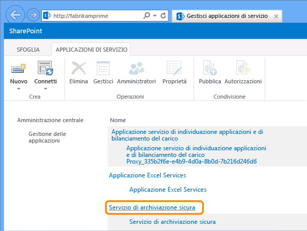This screenshot has width=307, height=231.
Task: Click the Gestisci list icon
Action: (x=103, y=68)
